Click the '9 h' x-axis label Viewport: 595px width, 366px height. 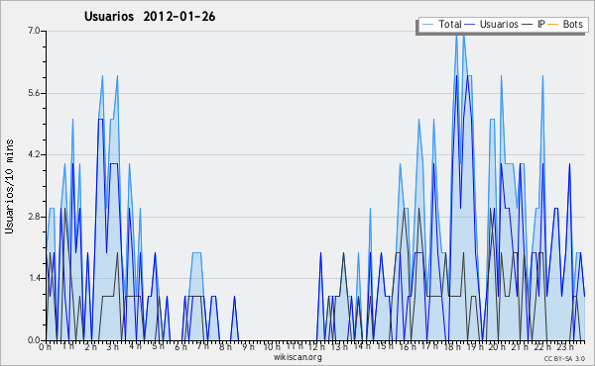(x=249, y=347)
